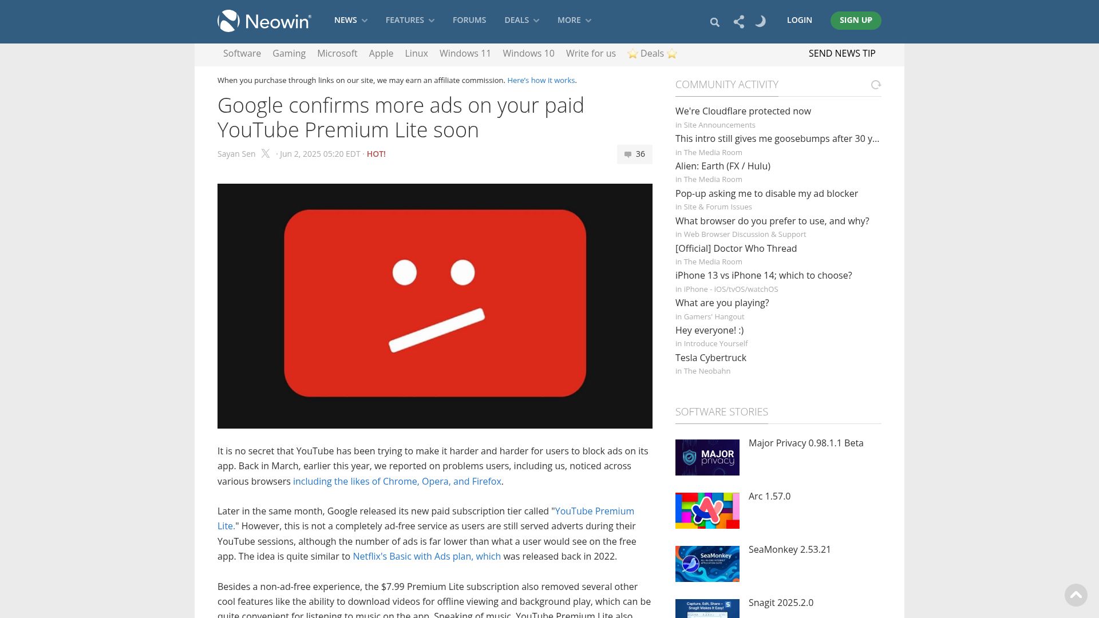Open the Cloudflare protected now thread
This screenshot has width=1099, height=618.
tap(743, 111)
